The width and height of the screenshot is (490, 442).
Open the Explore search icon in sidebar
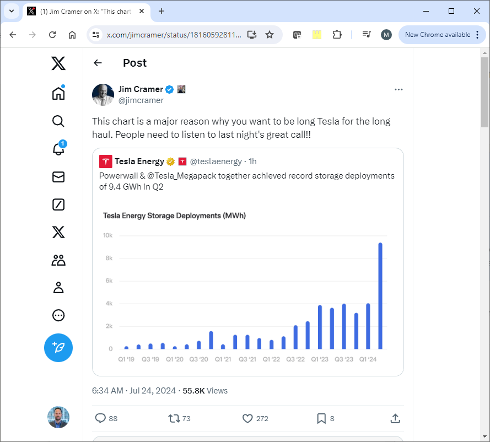coord(58,121)
